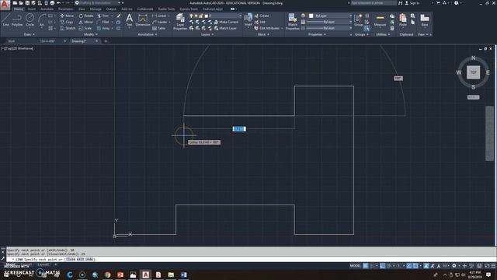The height and width of the screenshot is (280, 497).
Task: Expand the Block panel
Action: click(x=263, y=34)
